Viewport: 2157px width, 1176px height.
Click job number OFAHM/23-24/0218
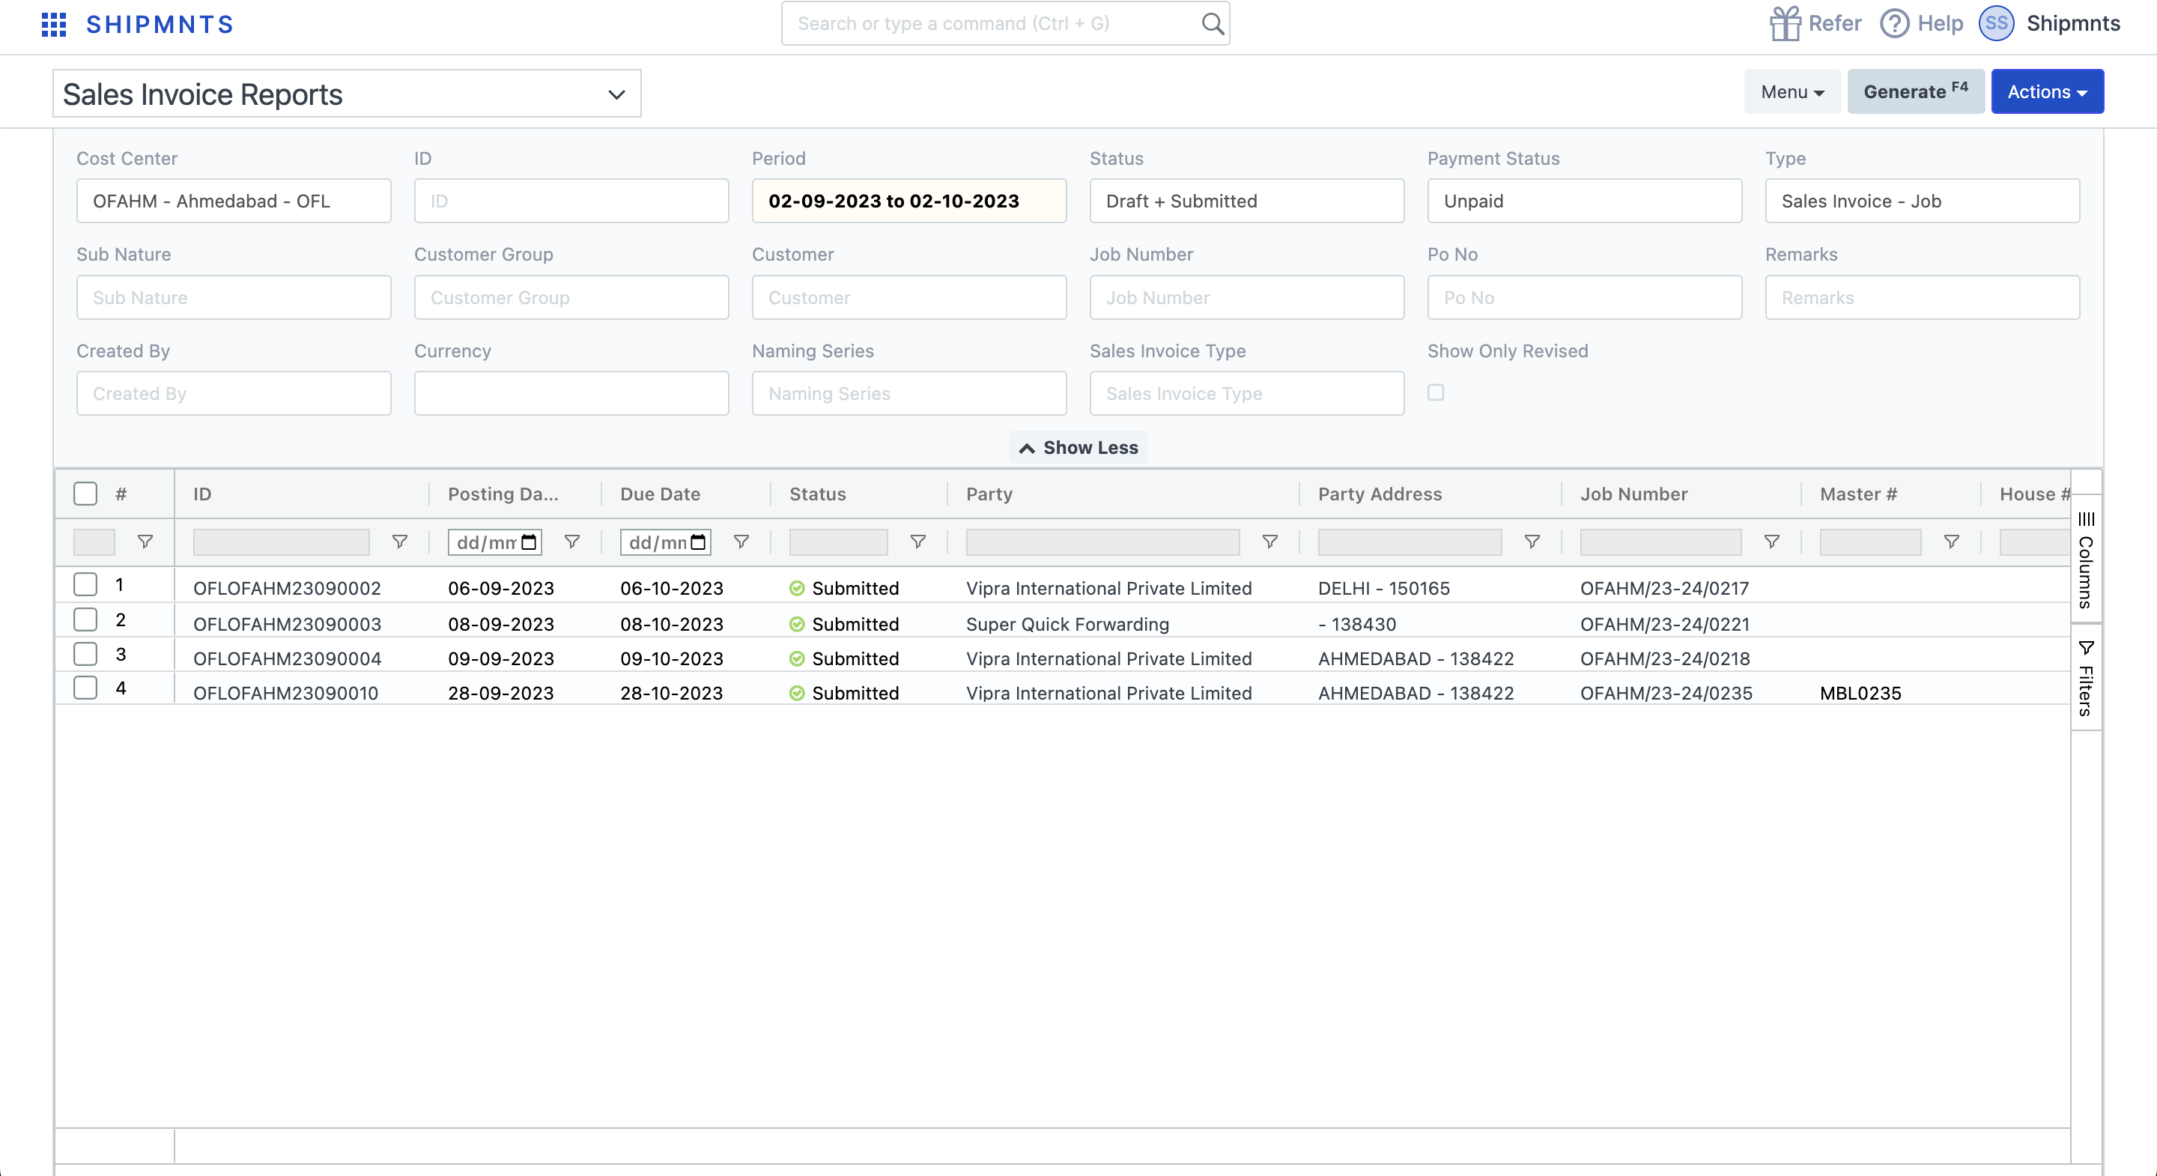coord(1665,658)
